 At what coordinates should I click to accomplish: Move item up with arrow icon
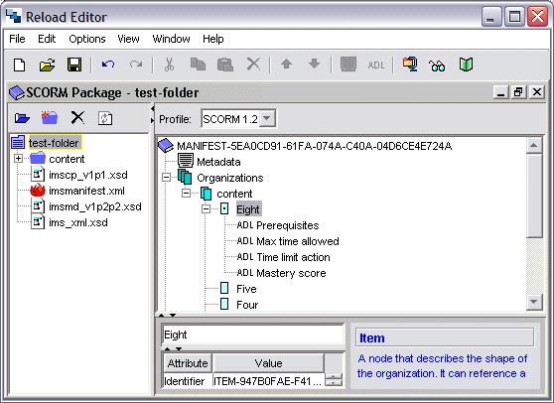coord(286,64)
